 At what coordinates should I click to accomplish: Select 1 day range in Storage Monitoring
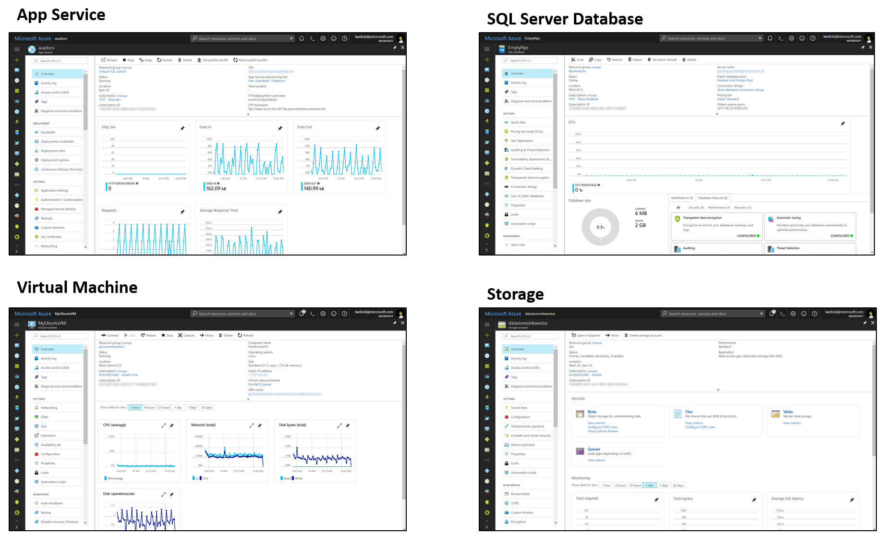pos(649,485)
